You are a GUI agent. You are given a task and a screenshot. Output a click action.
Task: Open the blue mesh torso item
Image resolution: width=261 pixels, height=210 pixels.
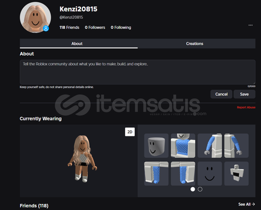click(183, 145)
